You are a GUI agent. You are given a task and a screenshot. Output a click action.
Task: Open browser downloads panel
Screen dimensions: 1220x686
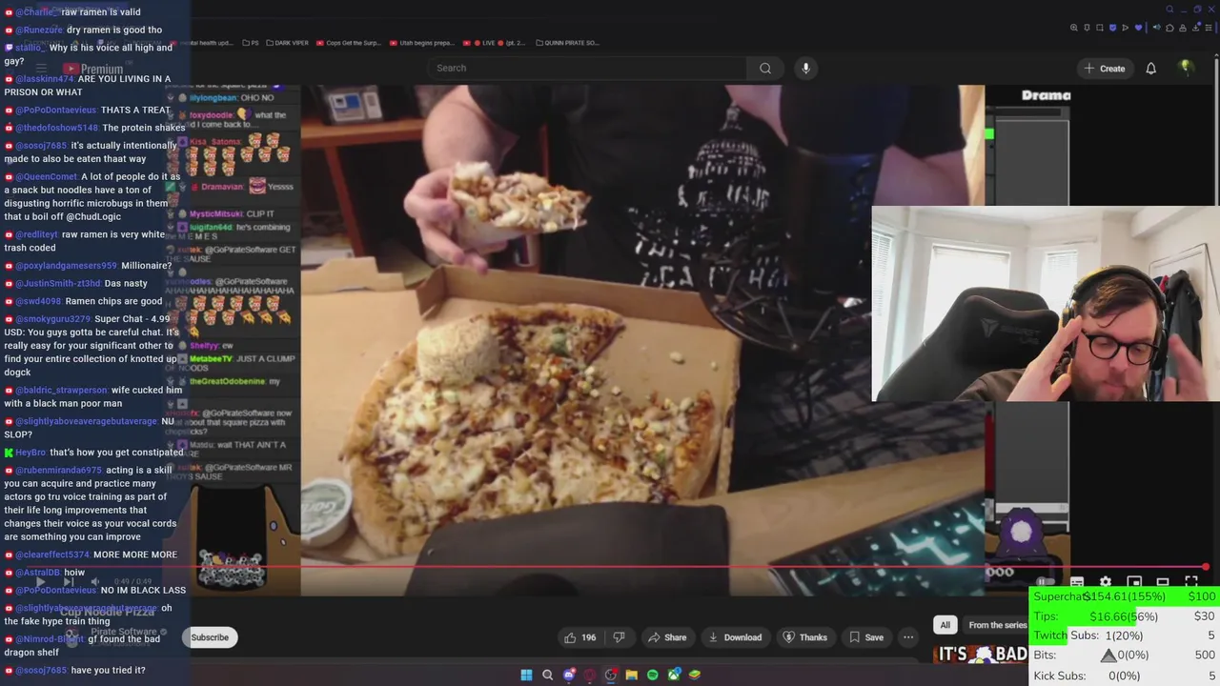(x=1196, y=28)
